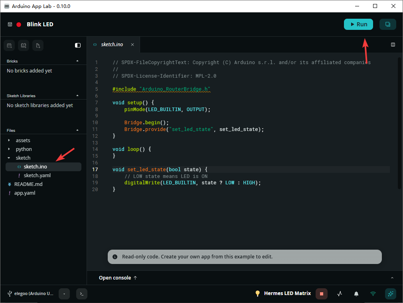
Task: Click the digitalWrite code line
Action: click(x=192, y=183)
